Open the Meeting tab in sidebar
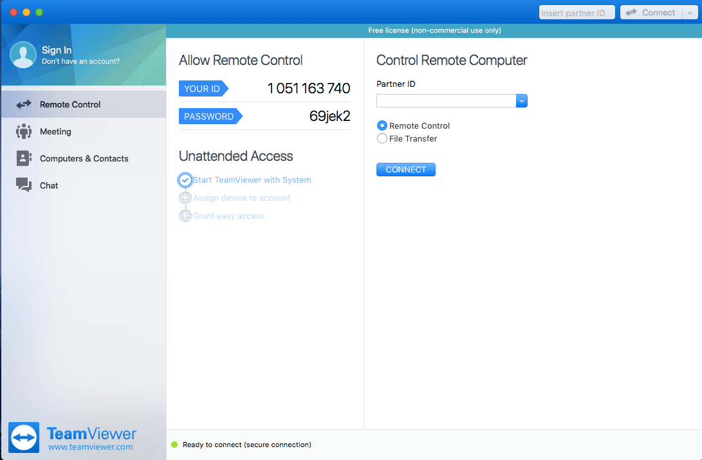The image size is (702, 460). [x=55, y=131]
